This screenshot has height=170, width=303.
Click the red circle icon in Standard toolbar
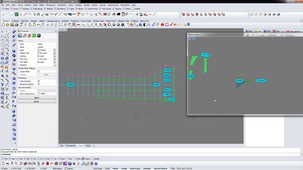coord(162,25)
